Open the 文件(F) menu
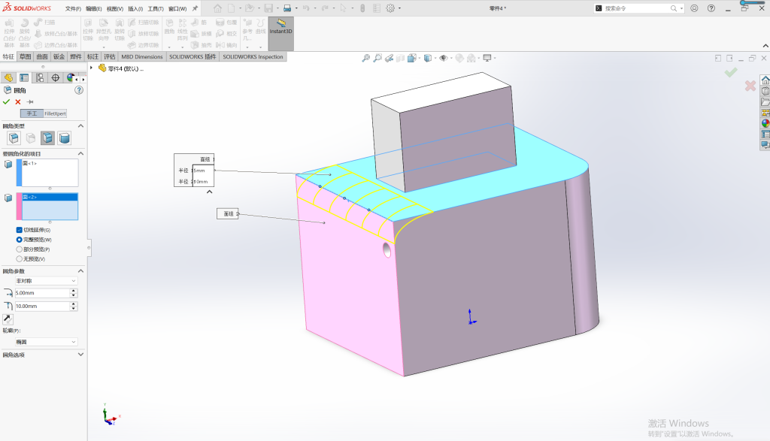This screenshot has height=441, width=770. (73, 8)
